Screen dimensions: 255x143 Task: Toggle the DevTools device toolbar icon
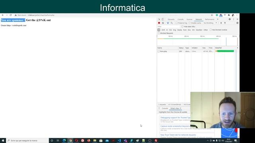(x=163, y=19)
